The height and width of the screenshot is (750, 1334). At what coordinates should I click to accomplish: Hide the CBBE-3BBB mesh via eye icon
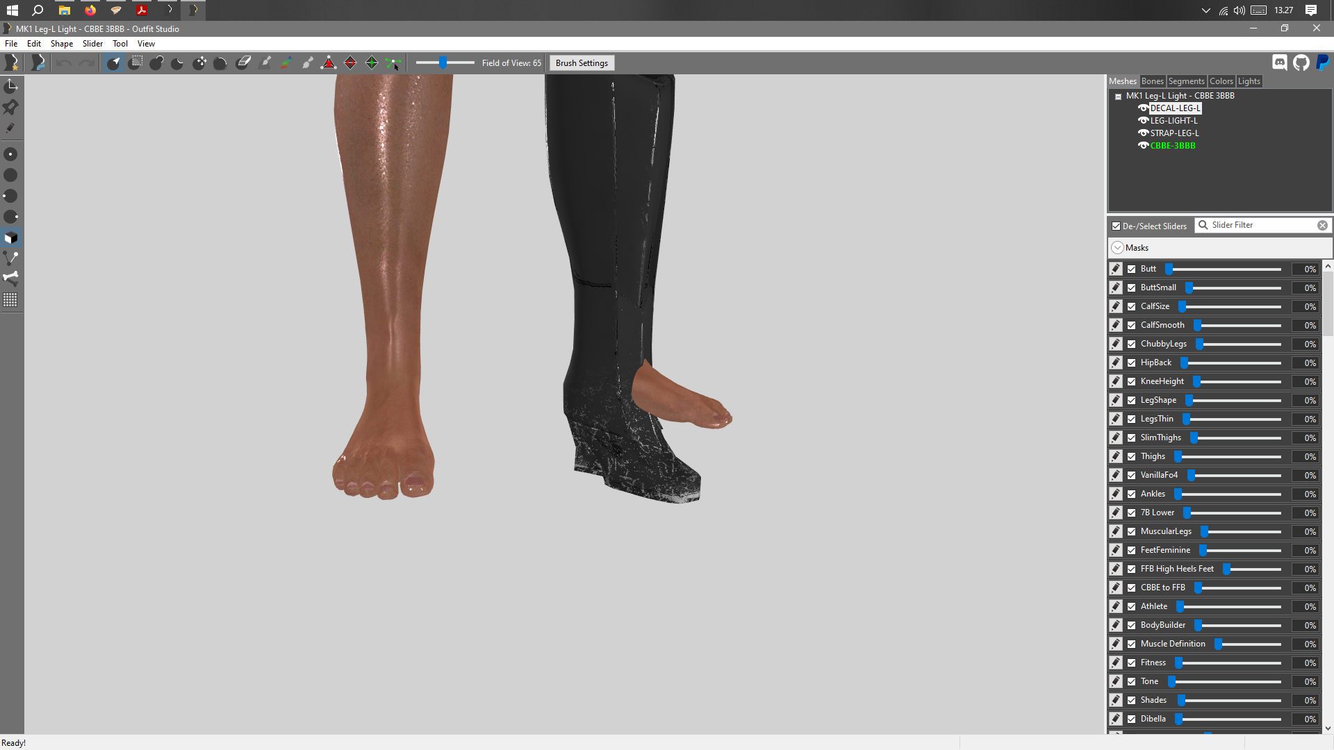(1143, 146)
